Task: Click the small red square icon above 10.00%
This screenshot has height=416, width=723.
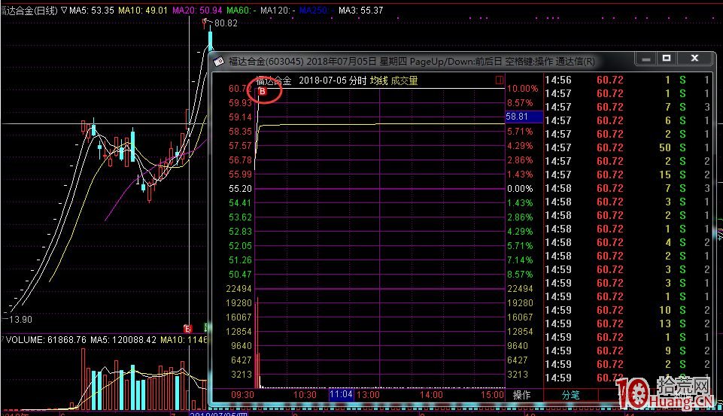Action: [x=500, y=80]
